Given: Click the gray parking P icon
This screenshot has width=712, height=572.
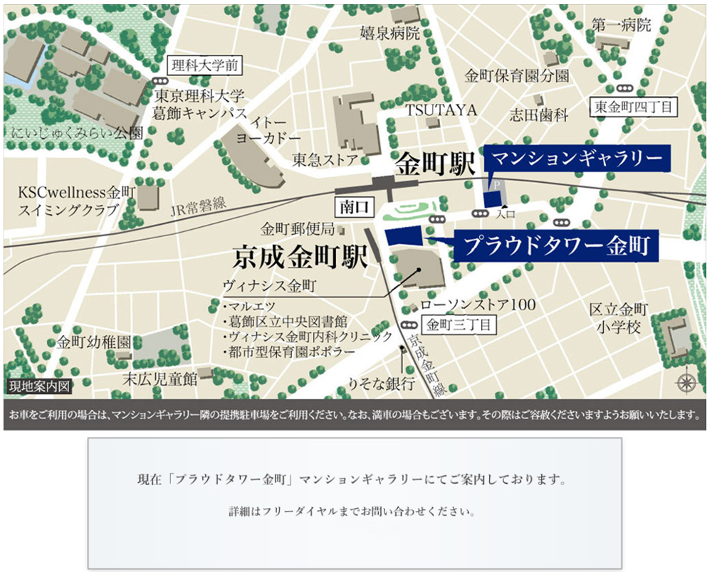Looking at the screenshot, I should pyautogui.click(x=496, y=184).
